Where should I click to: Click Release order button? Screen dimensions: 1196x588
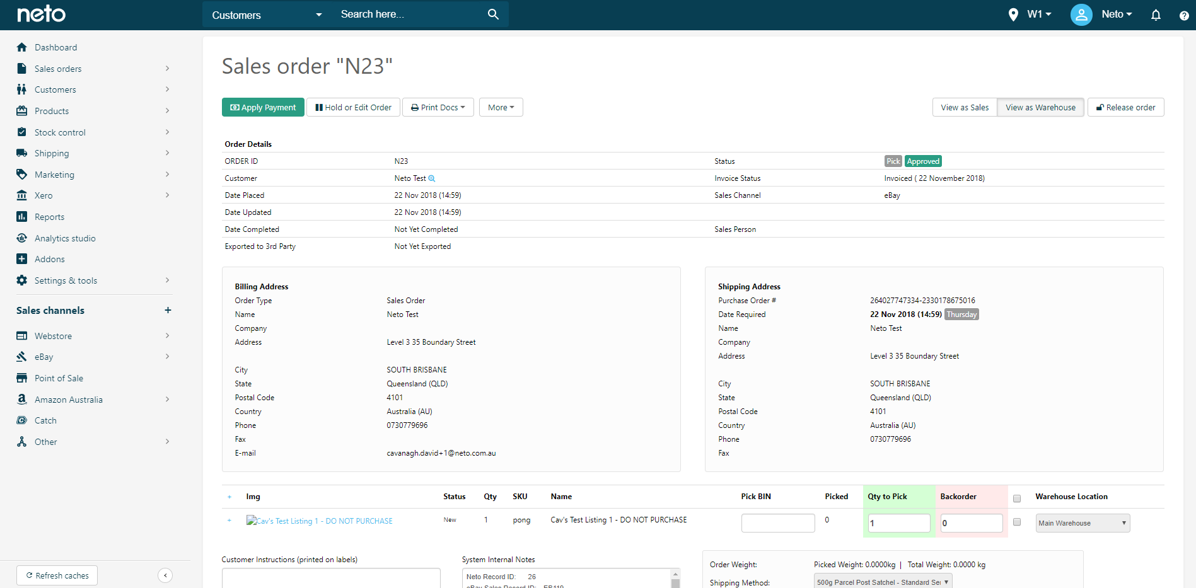pos(1125,107)
